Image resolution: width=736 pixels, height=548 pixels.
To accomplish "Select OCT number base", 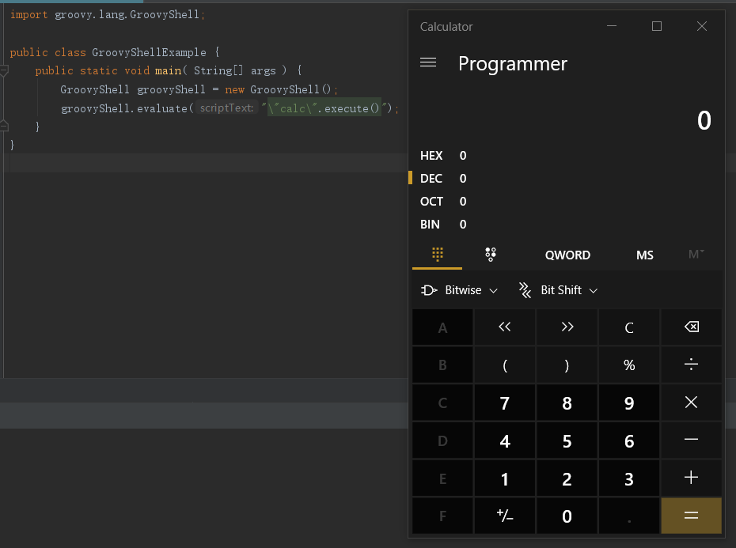I will point(431,202).
